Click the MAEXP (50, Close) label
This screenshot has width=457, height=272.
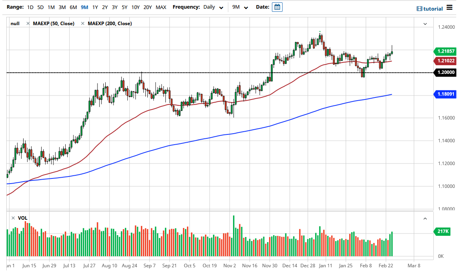[x=53, y=23]
